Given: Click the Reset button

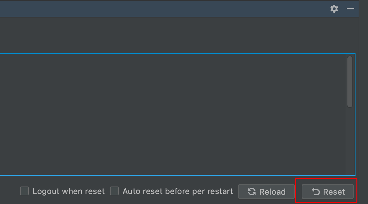Looking at the screenshot, I should (x=328, y=192).
